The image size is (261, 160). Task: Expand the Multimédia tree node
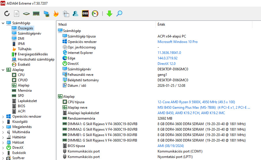pyautogui.click(x=3, y=132)
